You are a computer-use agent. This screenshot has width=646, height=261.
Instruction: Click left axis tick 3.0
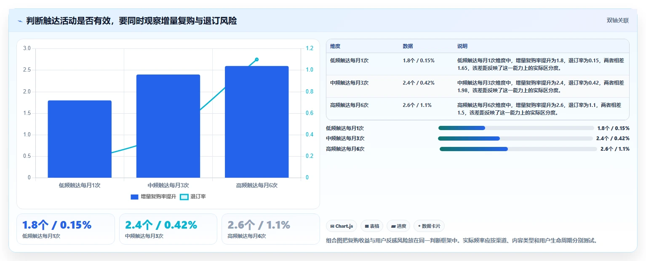pyautogui.click(x=27, y=48)
